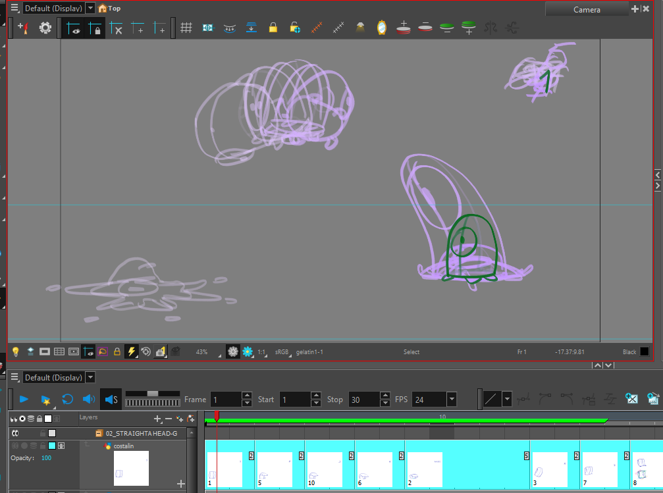
Task: Click the layer stack icon in status bar
Action: click(x=30, y=351)
